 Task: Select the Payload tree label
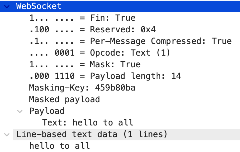click(47, 111)
